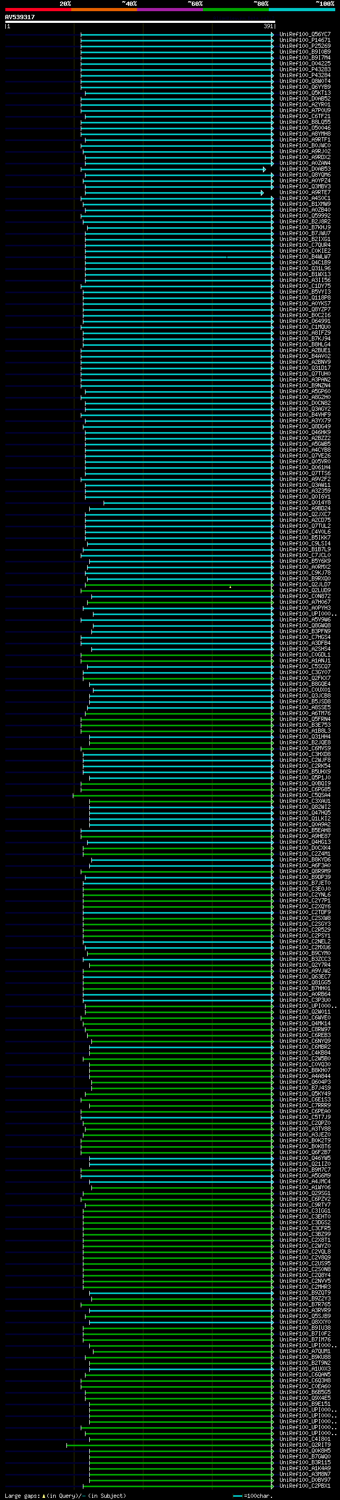Select hit UniRef100_P43284
The height and width of the screenshot is (1500, 340).
tap(305, 75)
